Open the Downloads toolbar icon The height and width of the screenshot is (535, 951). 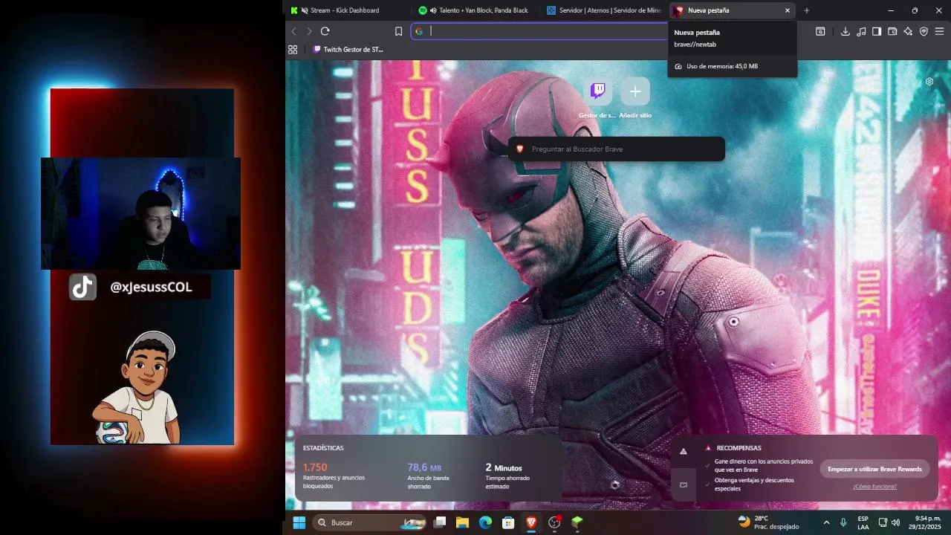(x=845, y=31)
